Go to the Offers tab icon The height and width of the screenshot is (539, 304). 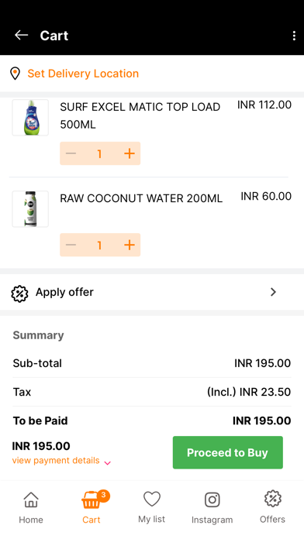click(x=273, y=499)
